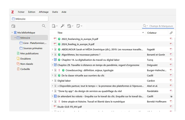Screen dimensions: 185x120
Task: Expand the Chapitre 29 row
Action: [52, 65]
